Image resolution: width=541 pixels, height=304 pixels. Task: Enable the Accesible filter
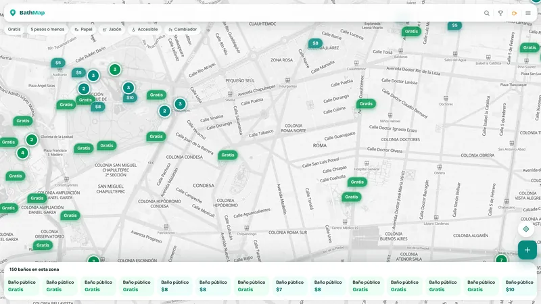pos(145,29)
